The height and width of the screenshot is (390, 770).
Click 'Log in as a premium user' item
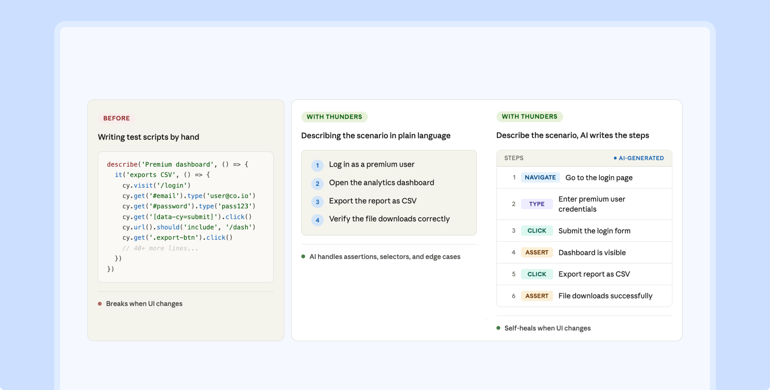click(x=371, y=164)
